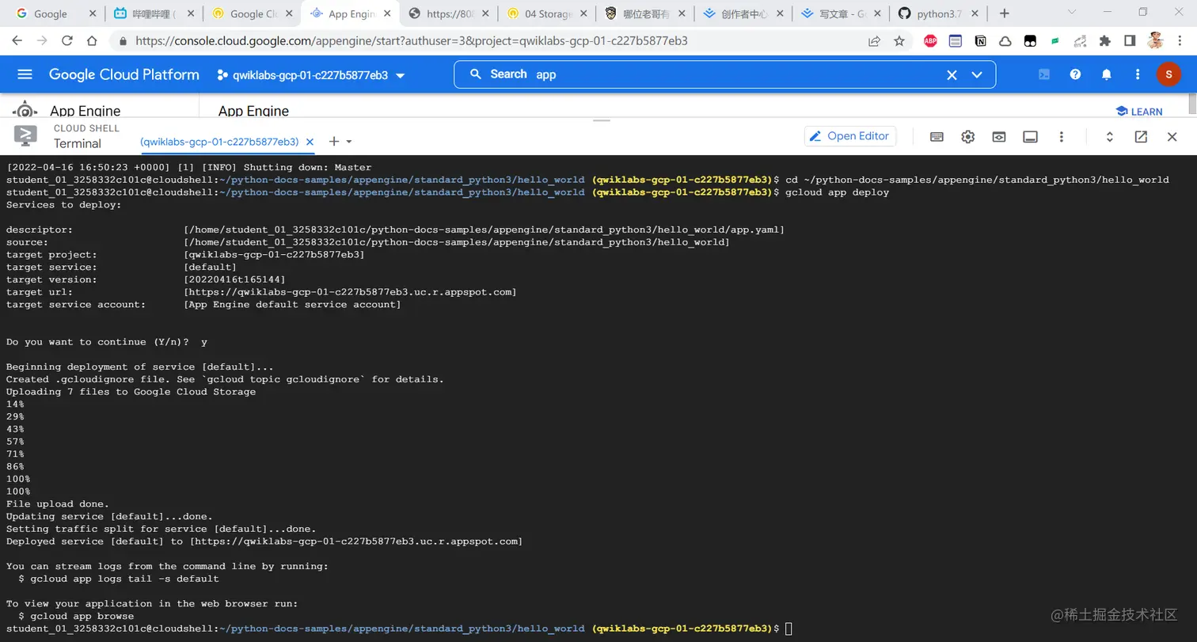Click the terminal cursor at the prompt
The height and width of the screenshot is (642, 1197).
coord(788,629)
